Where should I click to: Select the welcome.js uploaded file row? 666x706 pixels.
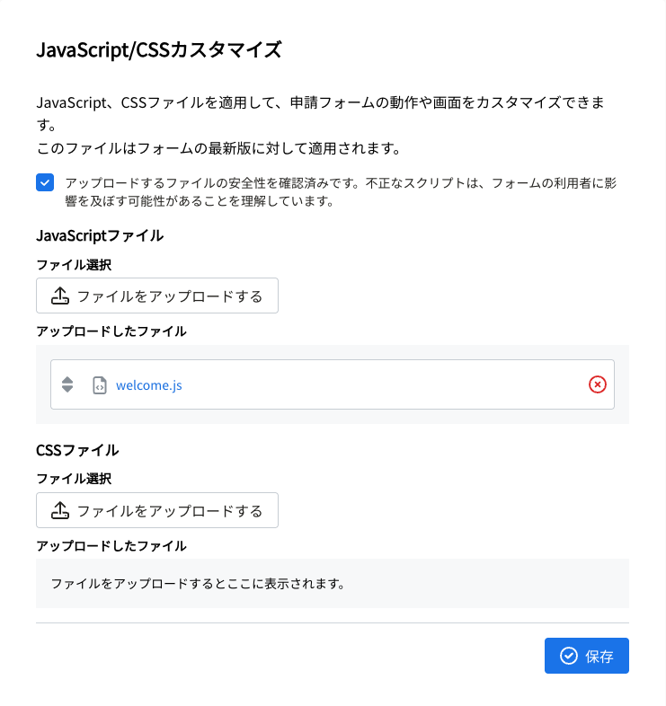point(333,384)
